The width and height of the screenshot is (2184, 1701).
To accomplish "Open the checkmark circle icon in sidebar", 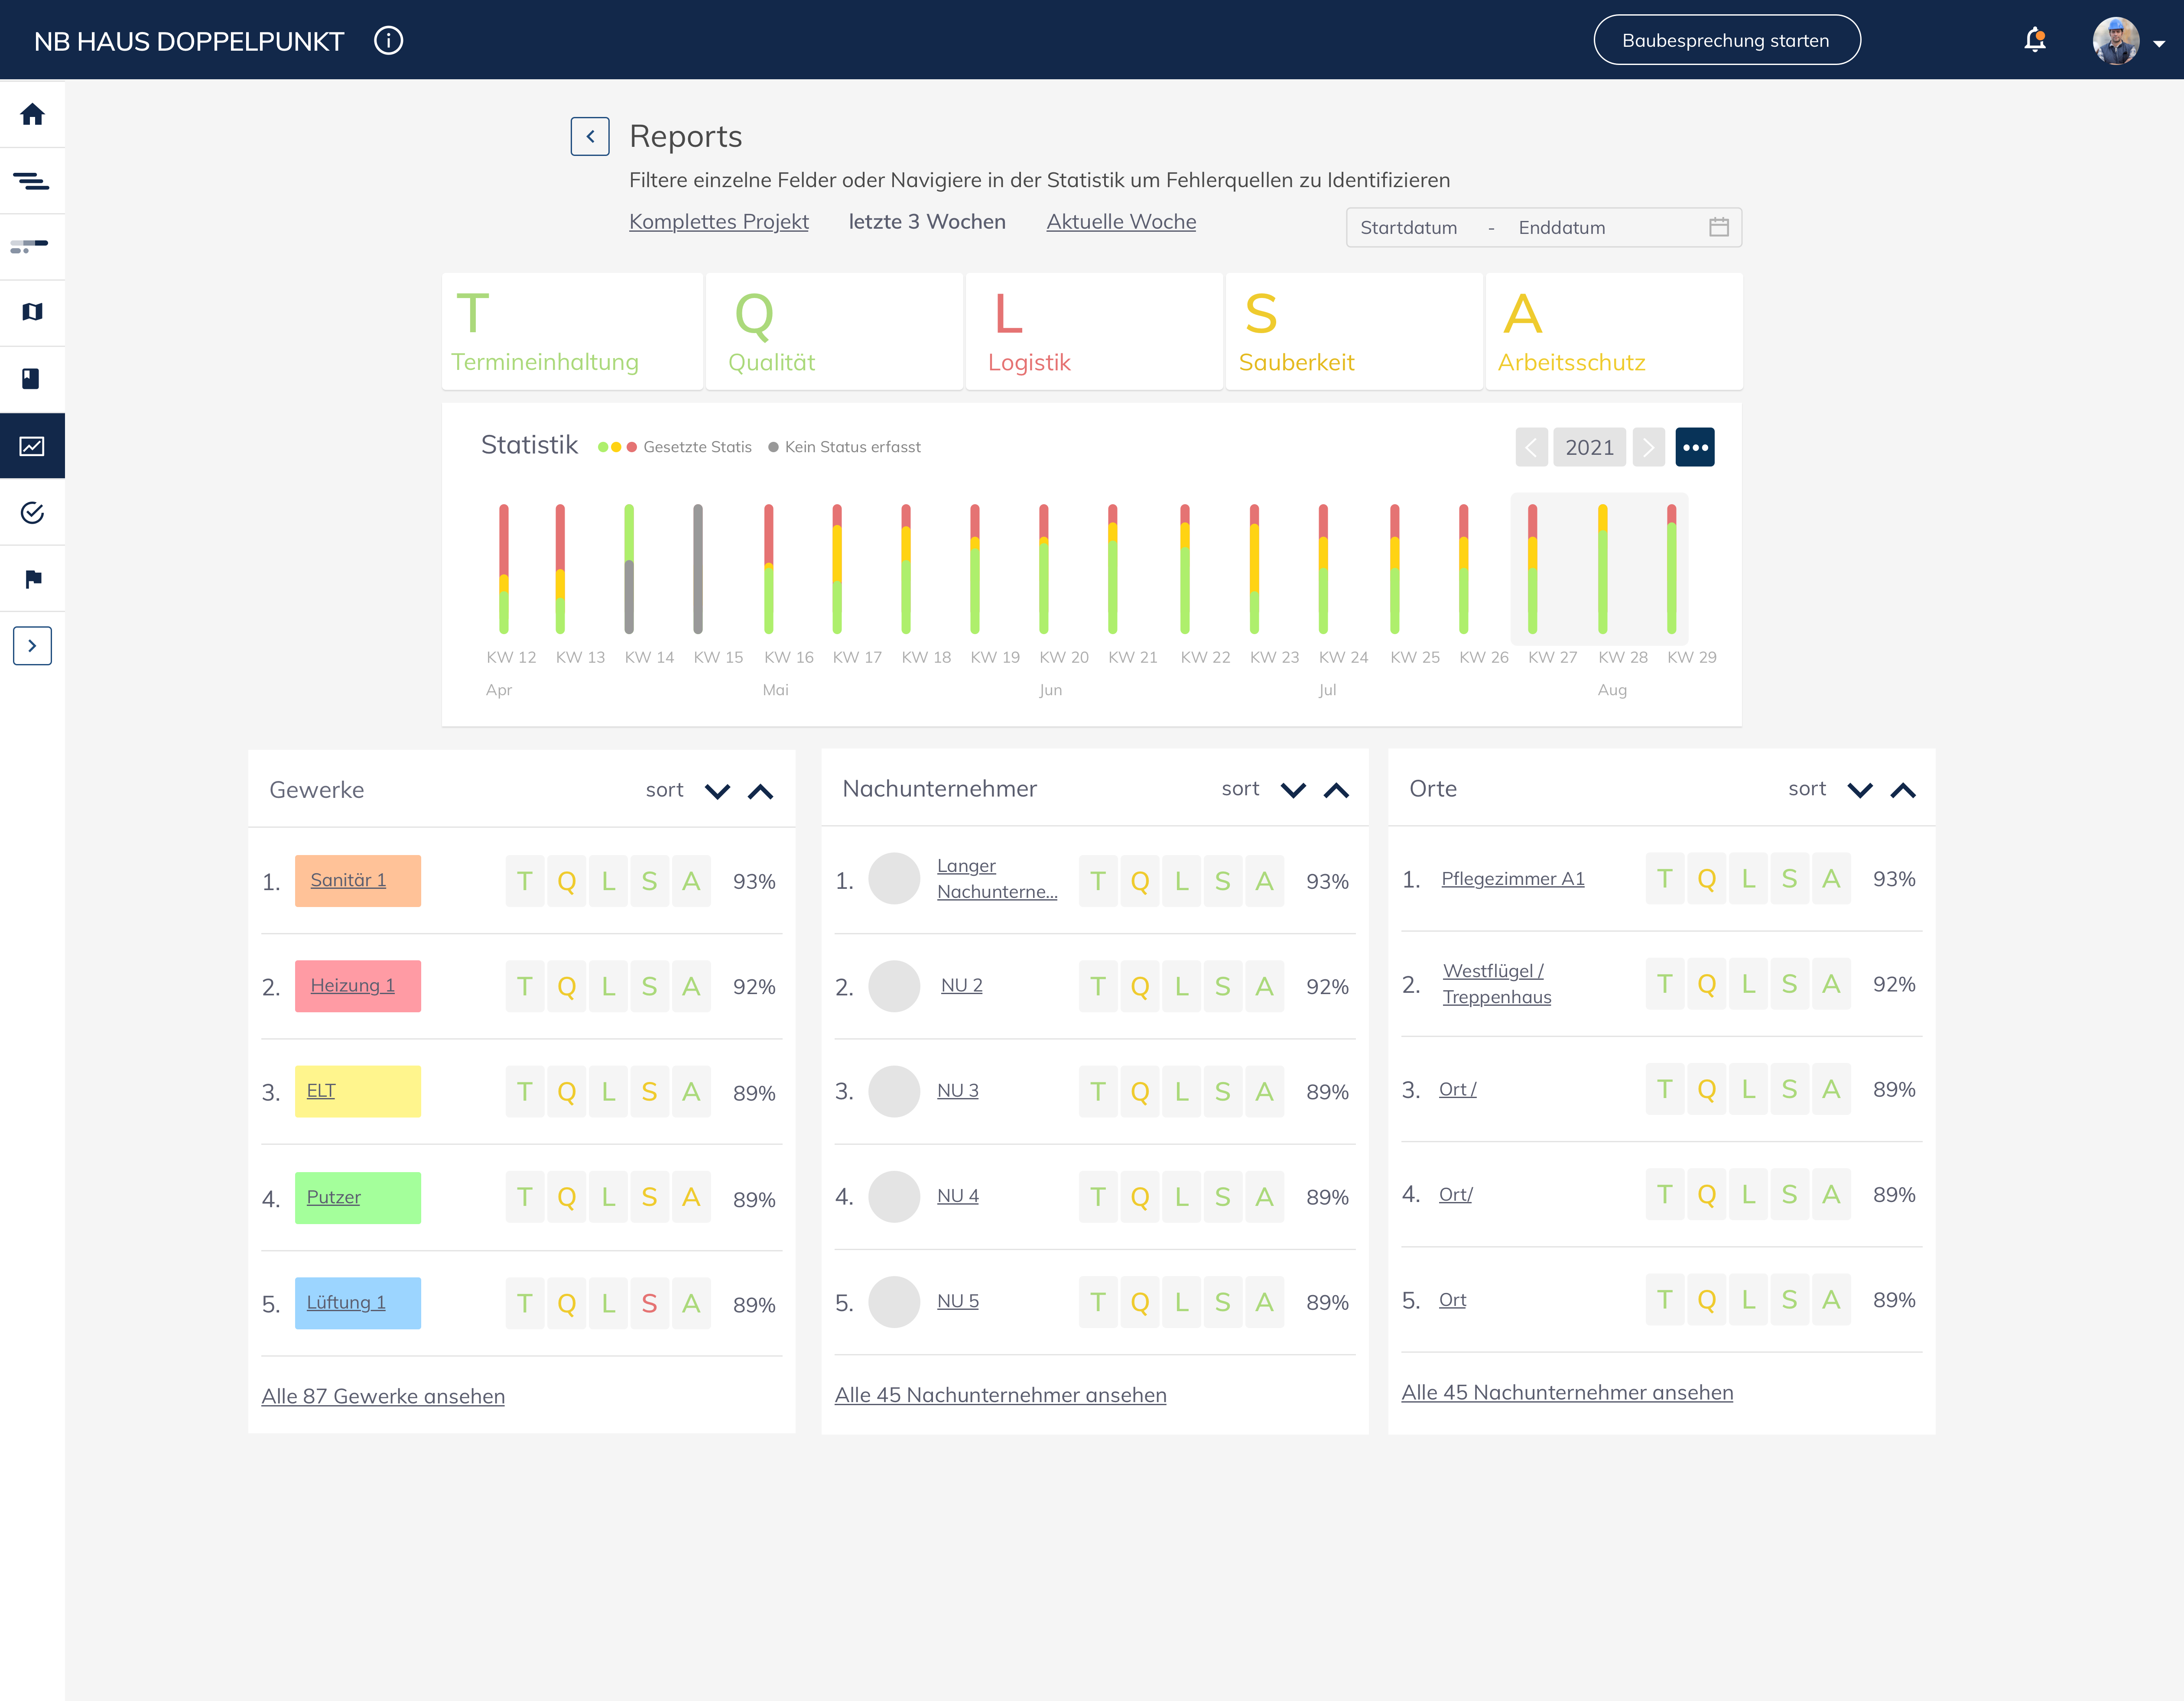I will tap(32, 513).
